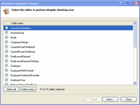Click the vertical scrollbar thumb
The height and width of the screenshot is (105, 140).
coord(135,36)
